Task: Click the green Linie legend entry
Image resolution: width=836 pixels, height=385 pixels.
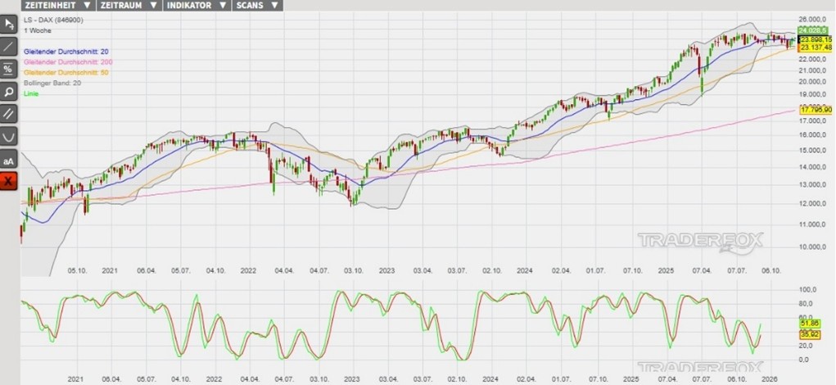Action: (x=31, y=93)
